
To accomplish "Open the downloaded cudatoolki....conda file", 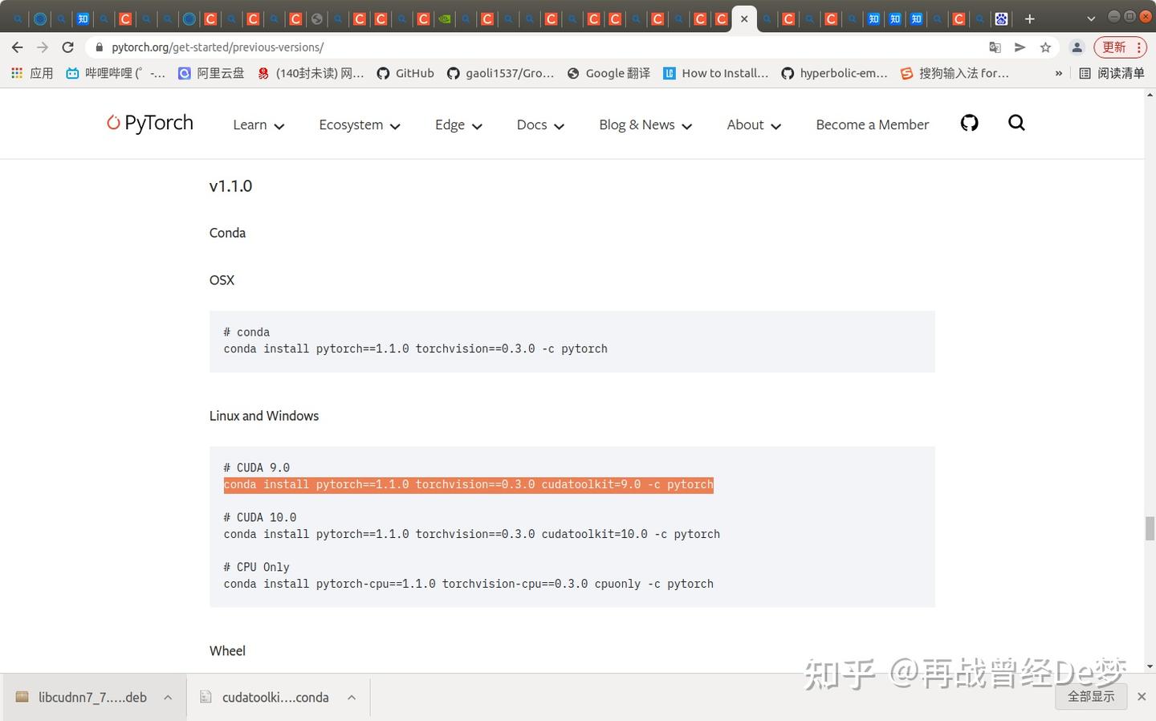I will tap(277, 697).
